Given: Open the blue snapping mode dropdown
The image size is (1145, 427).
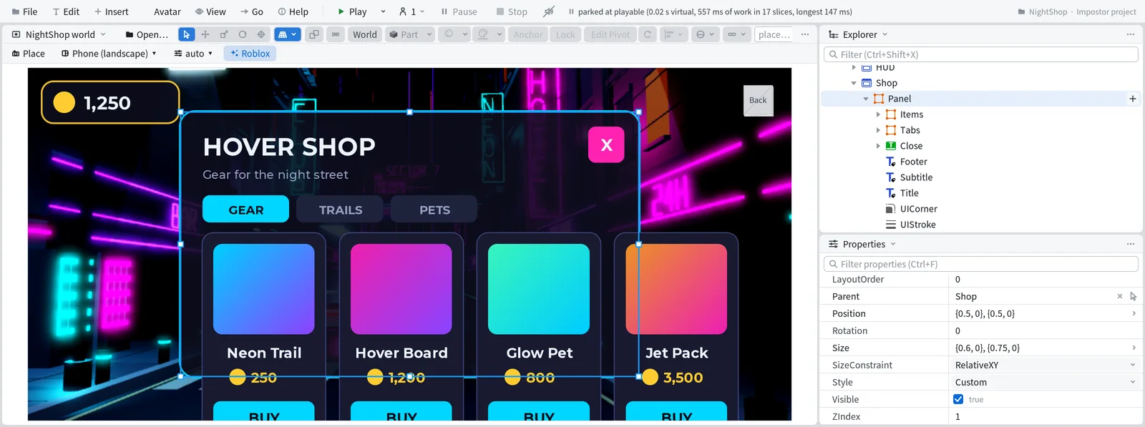Looking at the screenshot, I should 287,34.
